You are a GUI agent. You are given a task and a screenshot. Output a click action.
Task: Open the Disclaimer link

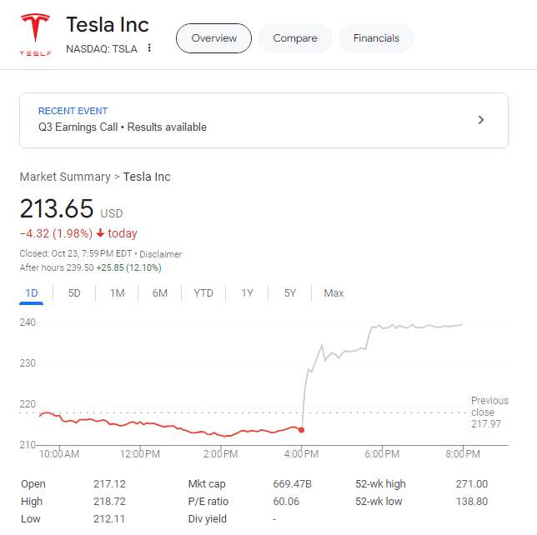[x=161, y=254]
